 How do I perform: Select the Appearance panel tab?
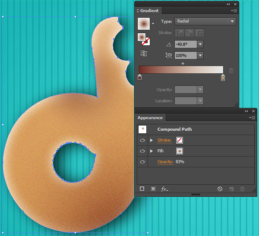coord(150,118)
